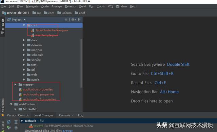Click the service folder icon
Image resolution: width=217 pixels, height=132 pixels.
[x=28, y=60]
